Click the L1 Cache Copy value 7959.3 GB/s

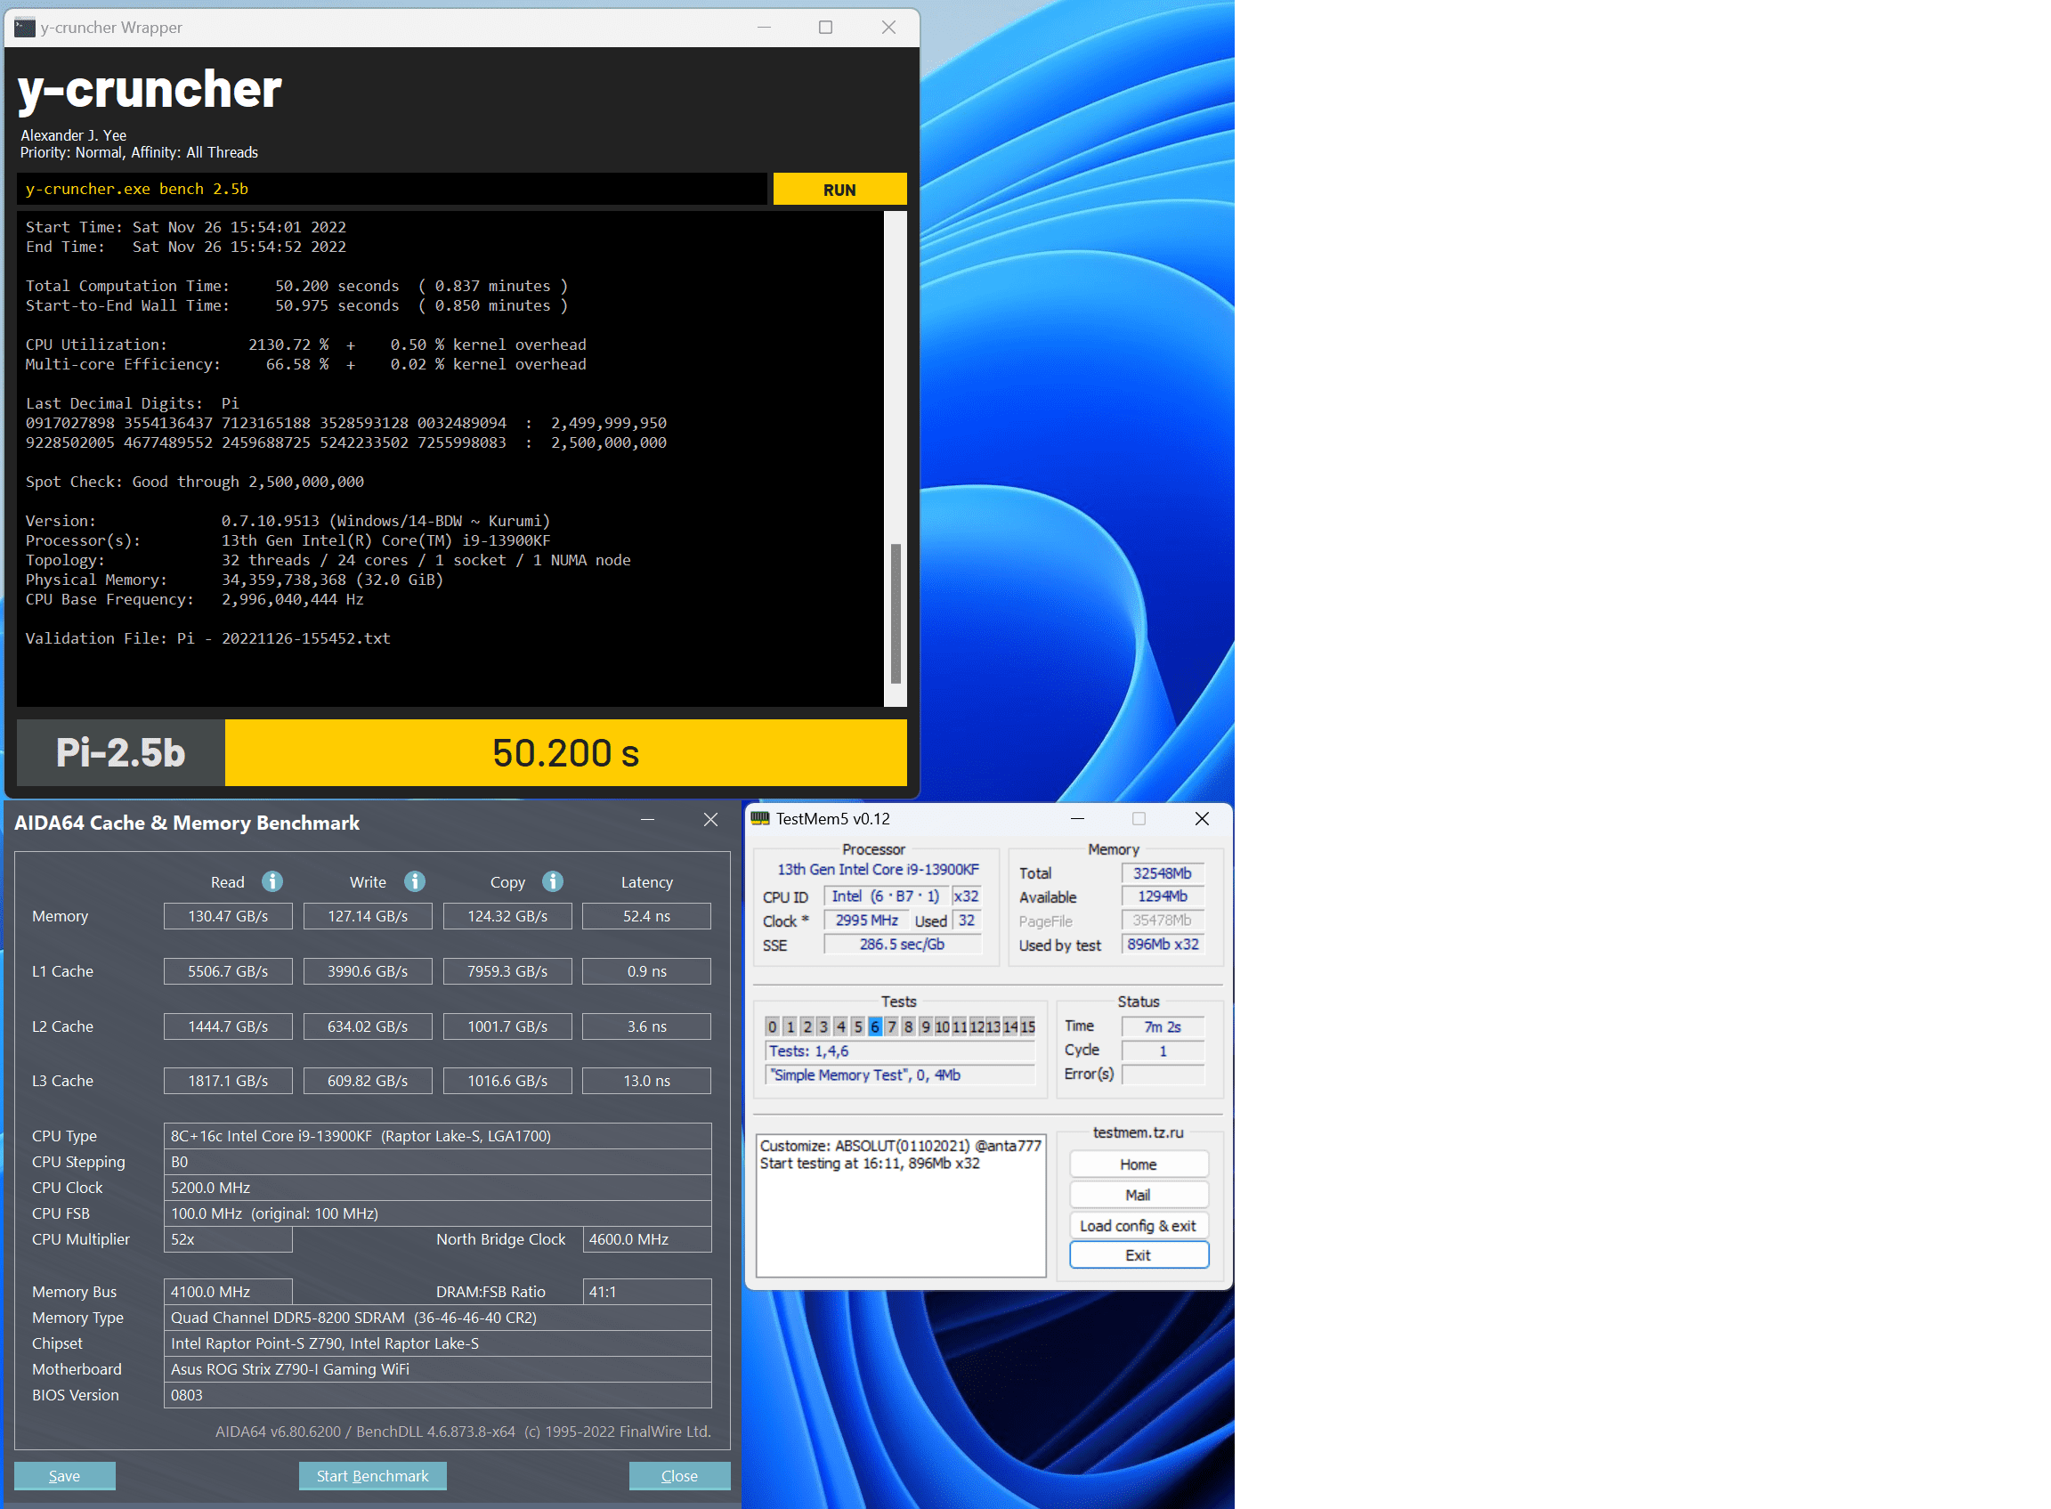pyautogui.click(x=507, y=971)
